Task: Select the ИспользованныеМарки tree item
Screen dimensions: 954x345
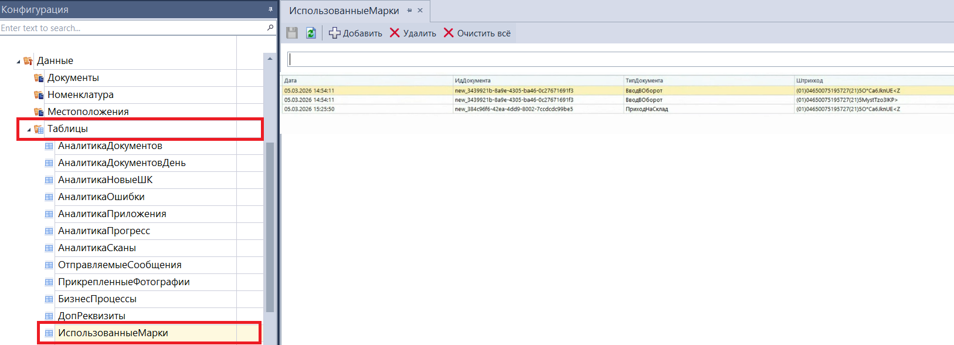Action: point(113,333)
